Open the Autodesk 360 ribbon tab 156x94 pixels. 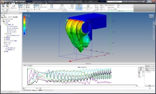(23, 3)
